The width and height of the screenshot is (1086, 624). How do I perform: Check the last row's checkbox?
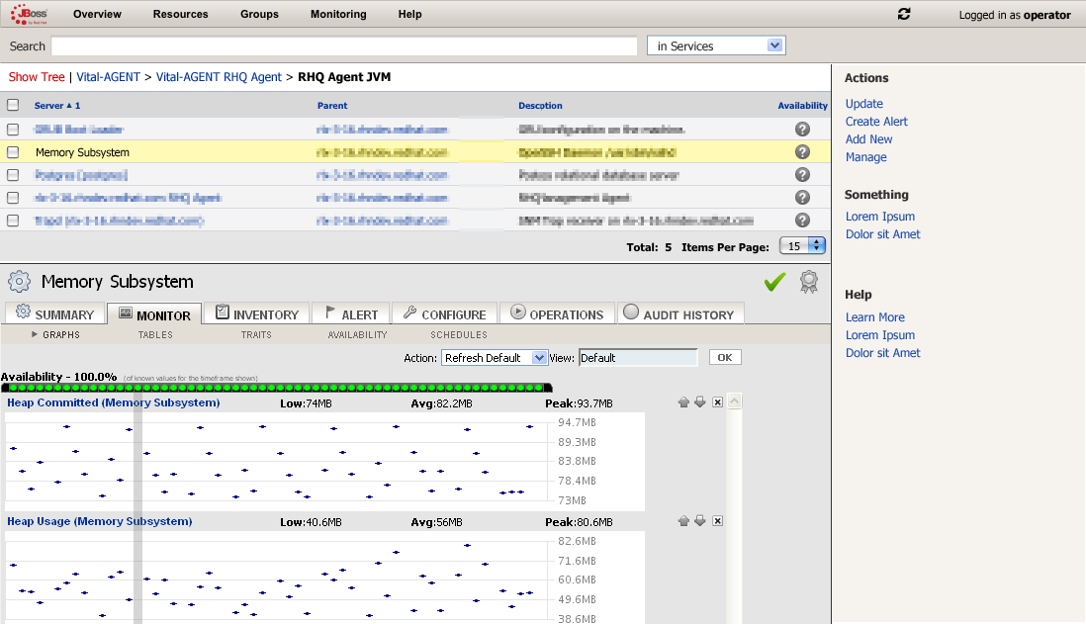click(13, 221)
